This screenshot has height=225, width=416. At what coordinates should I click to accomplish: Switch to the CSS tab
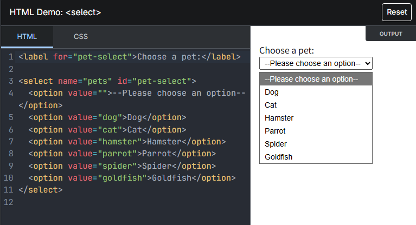(x=81, y=37)
